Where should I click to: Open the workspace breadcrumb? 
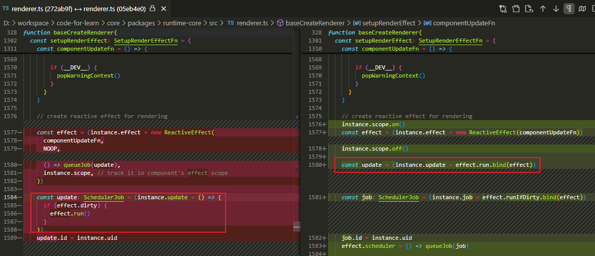click(x=32, y=23)
